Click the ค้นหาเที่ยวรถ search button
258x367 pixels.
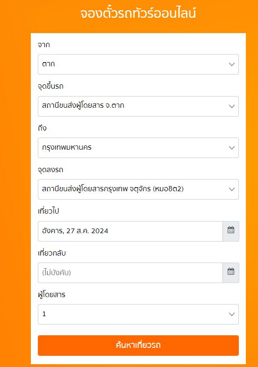pyautogui.click(x=138, y=346)
